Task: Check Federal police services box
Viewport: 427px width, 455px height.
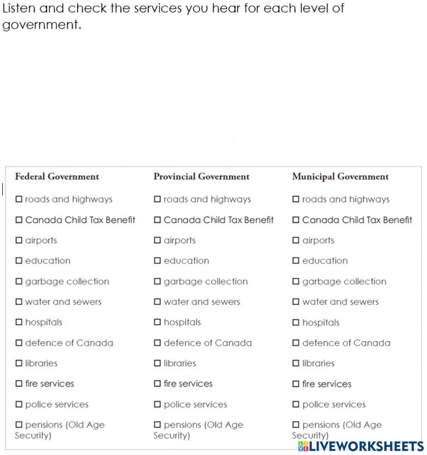Action: pos(19,405)
